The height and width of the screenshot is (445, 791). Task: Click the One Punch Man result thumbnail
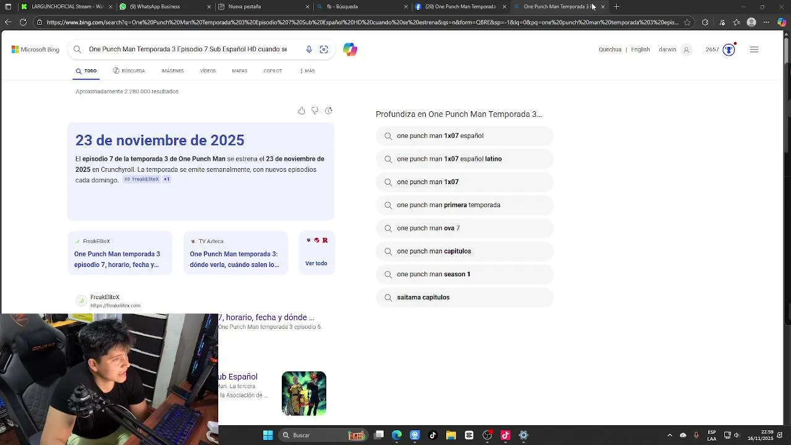[x=304, y=394]
